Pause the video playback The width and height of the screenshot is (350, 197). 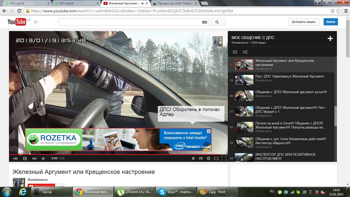click(x=25, y=159)
